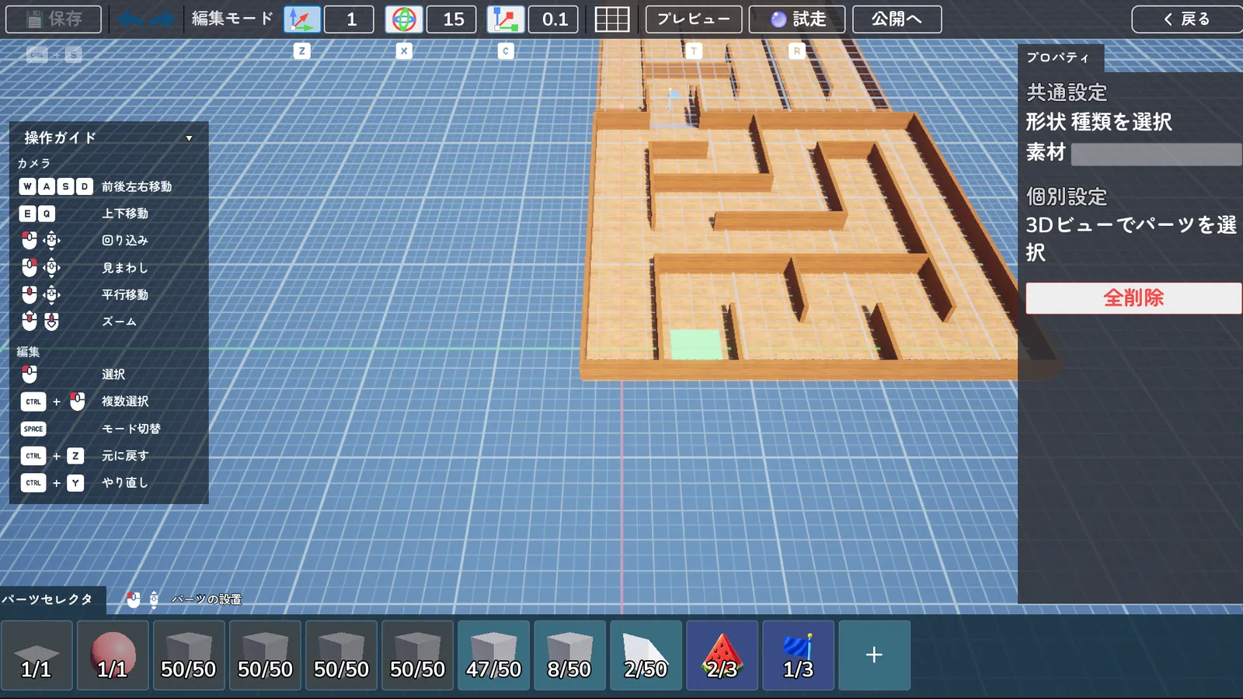Redo with the right arrow icon
This screenshot has width=1243, height=699.
162,19
